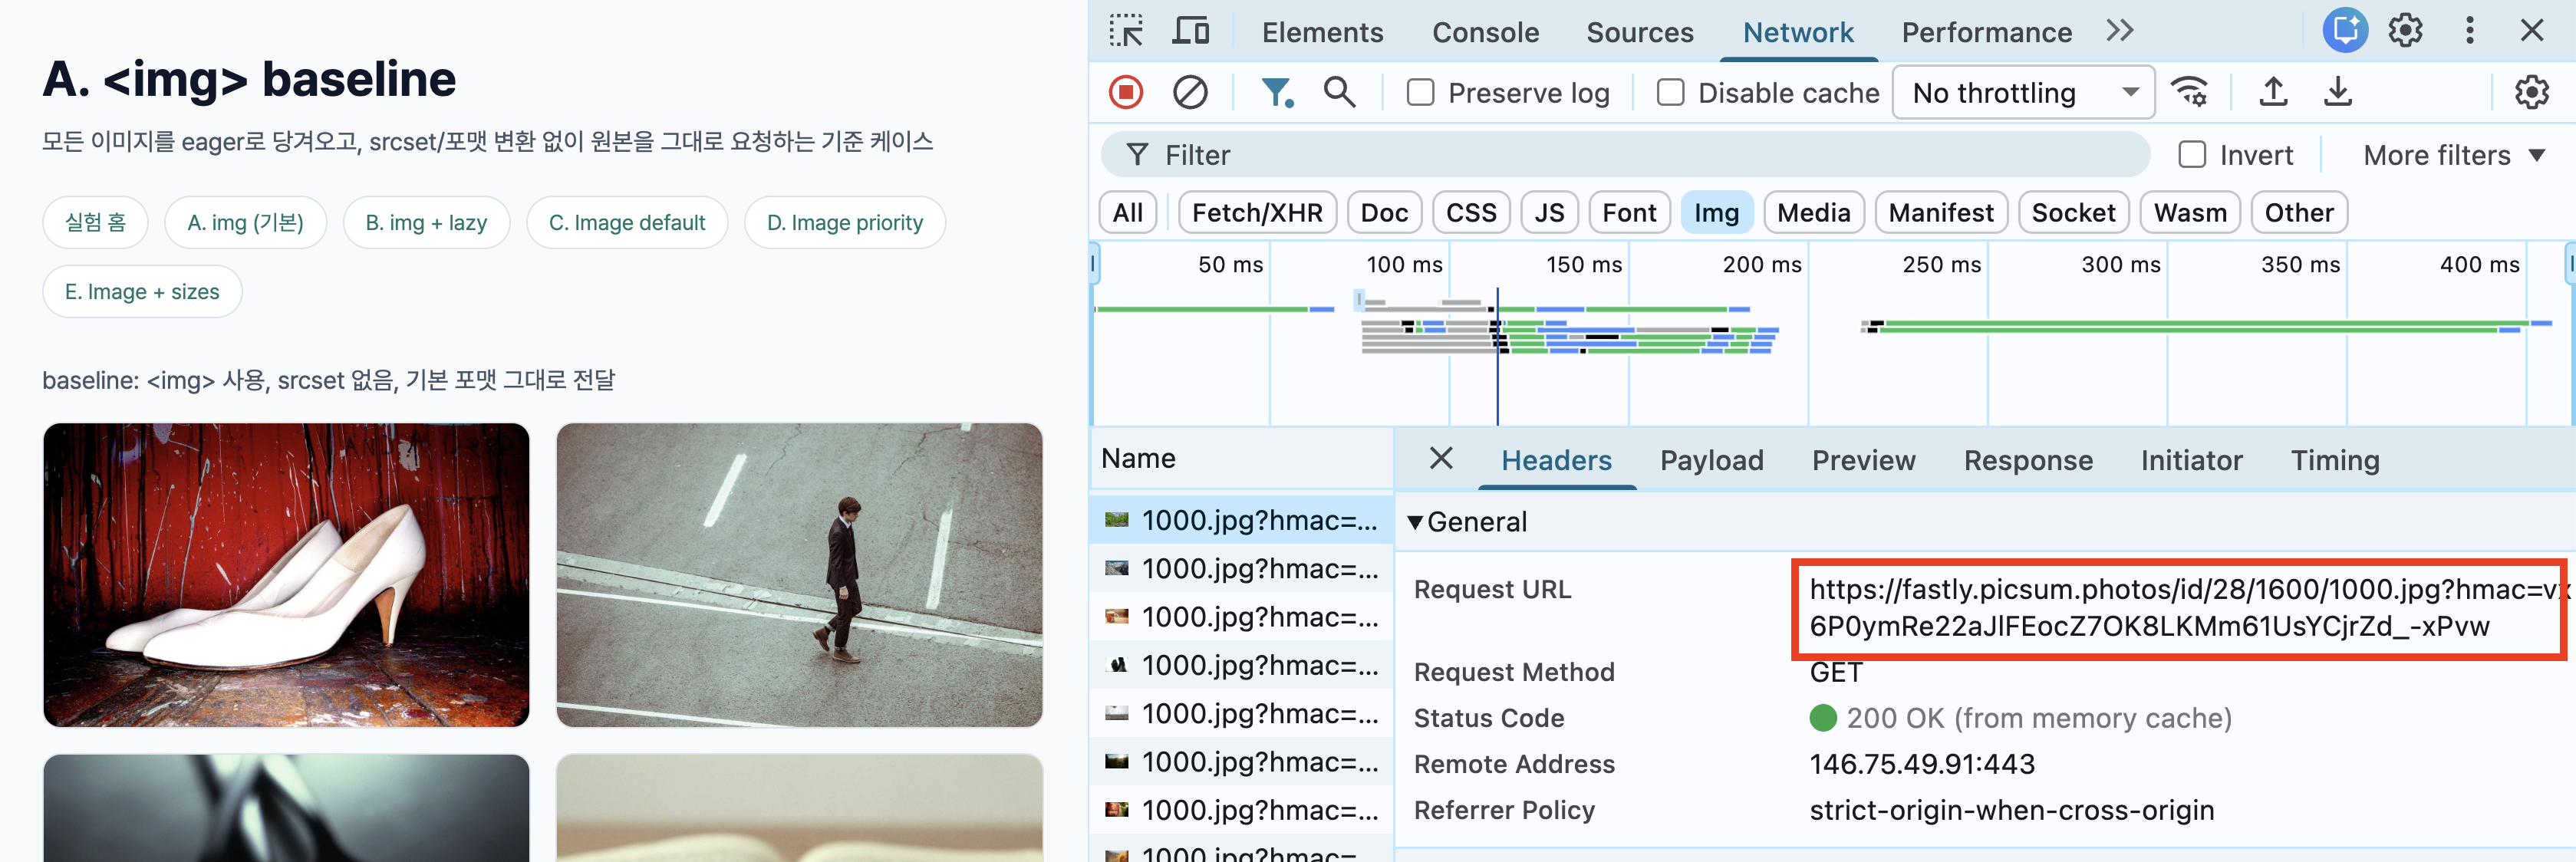Clear the network log
Viewport: 2576px width, 862px height.
tap(1190, 93)
